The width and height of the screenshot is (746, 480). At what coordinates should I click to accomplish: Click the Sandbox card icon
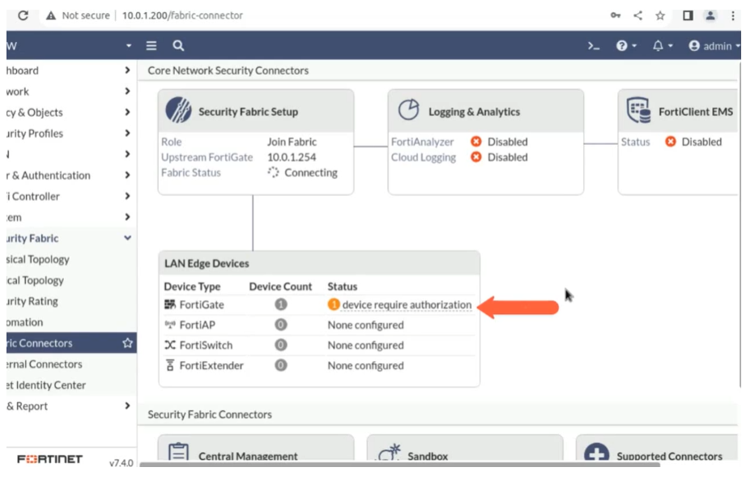(390, 452)
